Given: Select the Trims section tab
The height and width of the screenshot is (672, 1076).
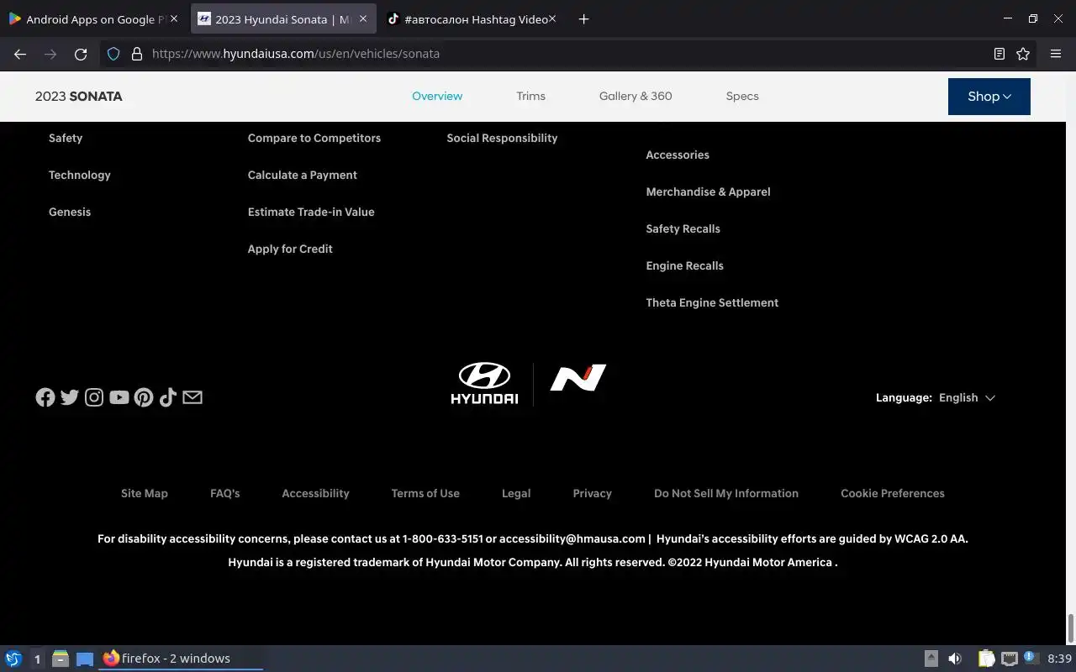Looking at the screenshot, I should click(530, 97).
